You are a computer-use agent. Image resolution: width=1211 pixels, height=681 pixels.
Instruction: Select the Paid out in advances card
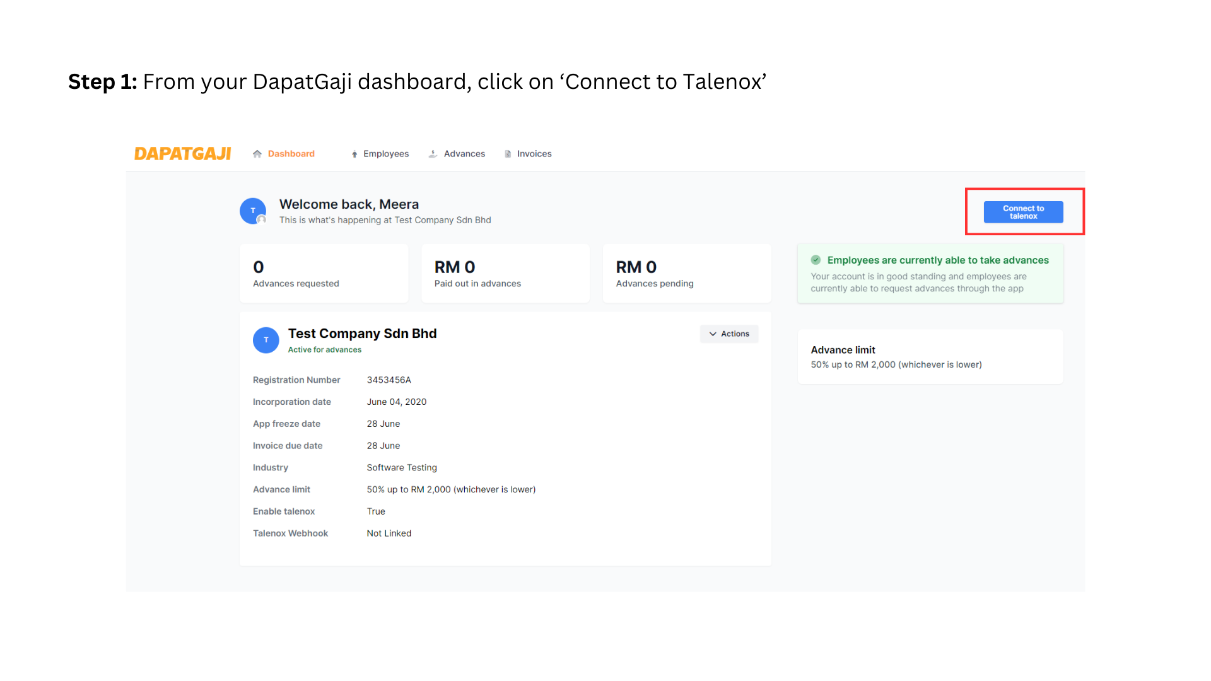505,274
